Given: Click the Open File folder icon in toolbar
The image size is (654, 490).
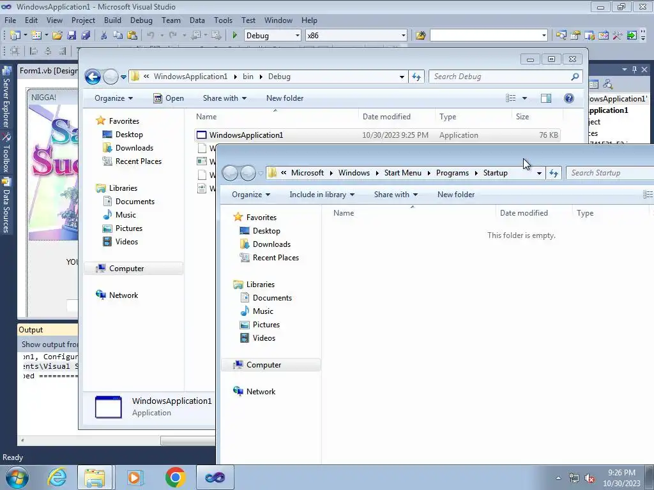Looking at the screenshot, I should coord(57,36).
